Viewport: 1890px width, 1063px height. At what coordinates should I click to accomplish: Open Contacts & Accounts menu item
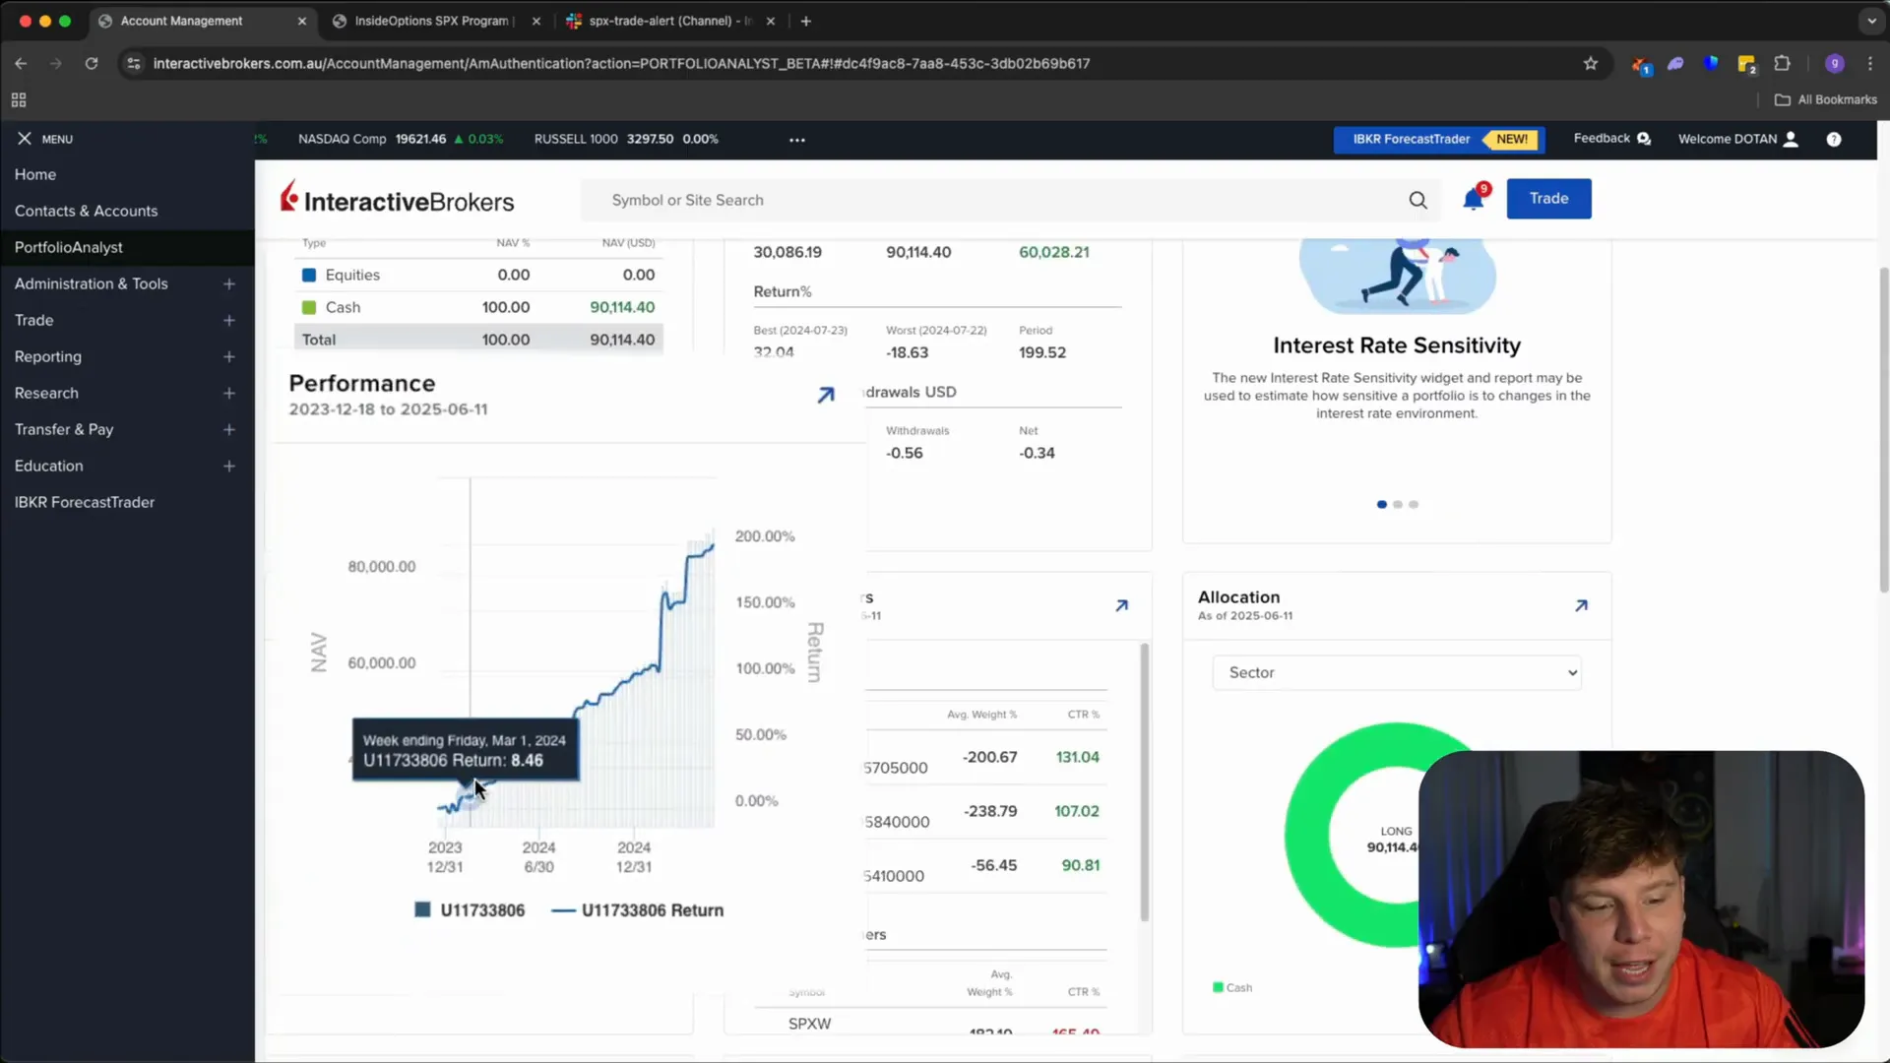point(86,211)
